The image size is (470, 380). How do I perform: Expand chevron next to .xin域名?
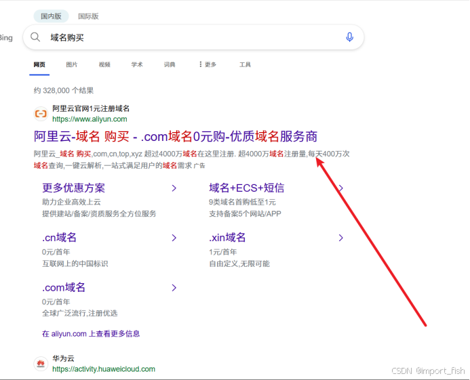[341, 238]
